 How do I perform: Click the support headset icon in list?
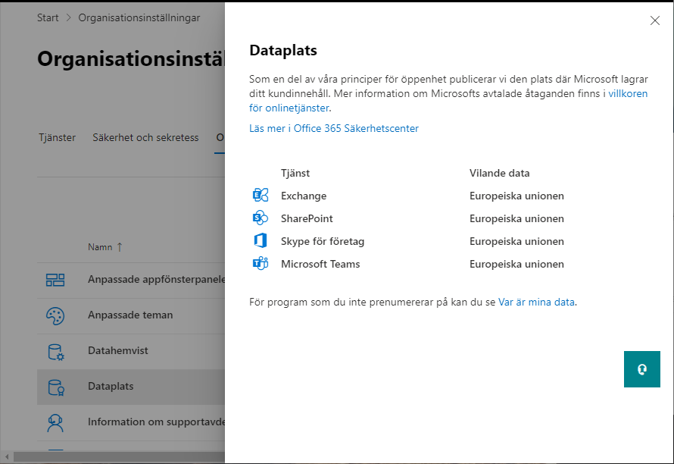tap(55, 422)
